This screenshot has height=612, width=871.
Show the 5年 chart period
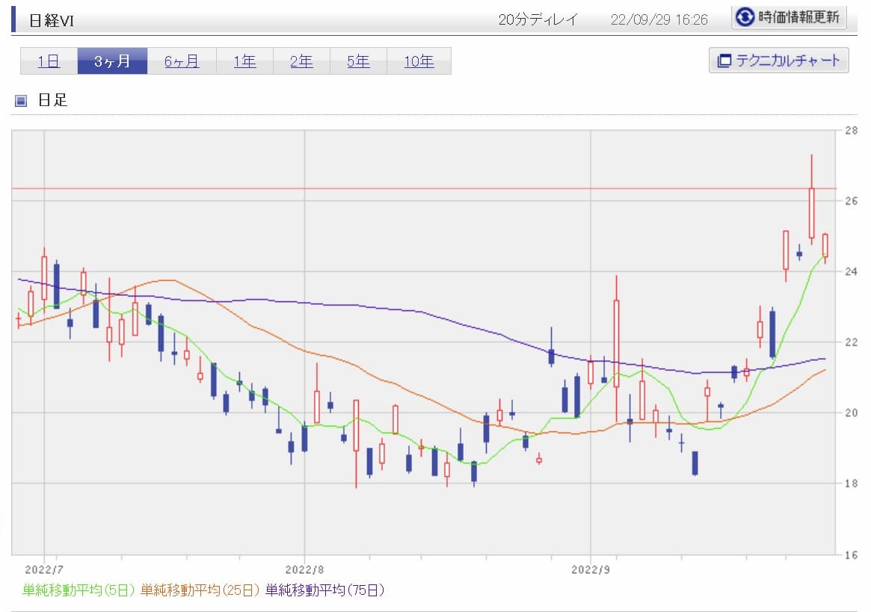tap(358, 61)
